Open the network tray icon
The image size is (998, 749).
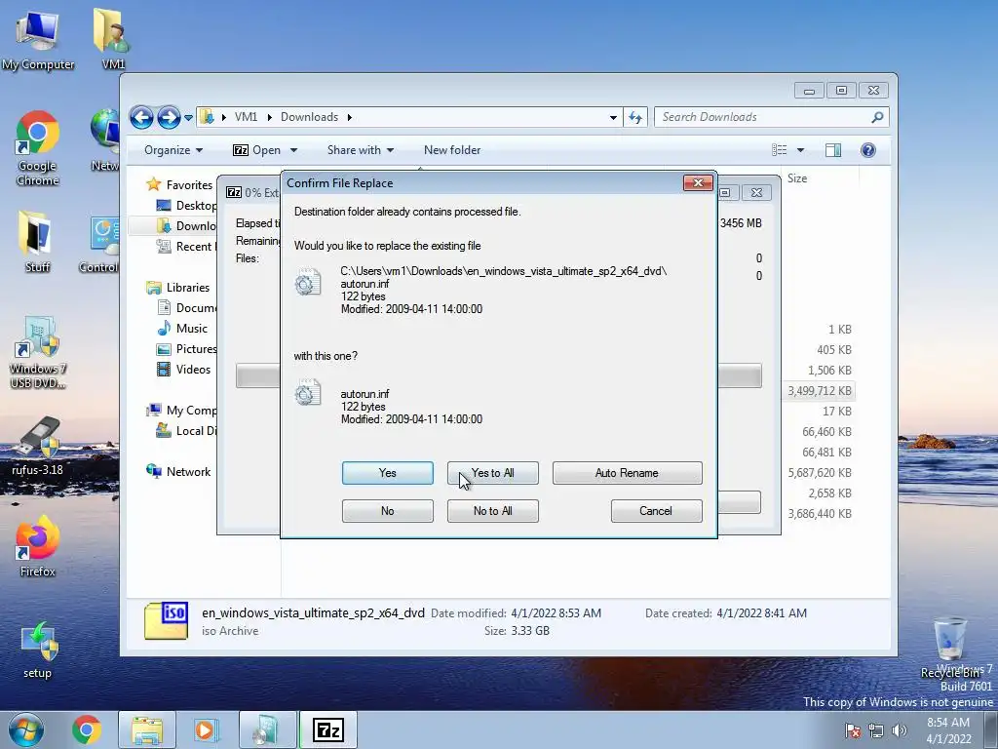pyautogui.click(x=876, y=730)
